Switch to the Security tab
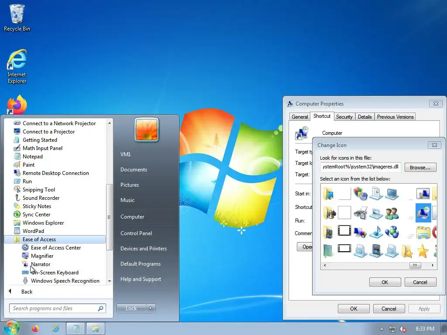Screen dimensions: 447x335 (344, 117)
